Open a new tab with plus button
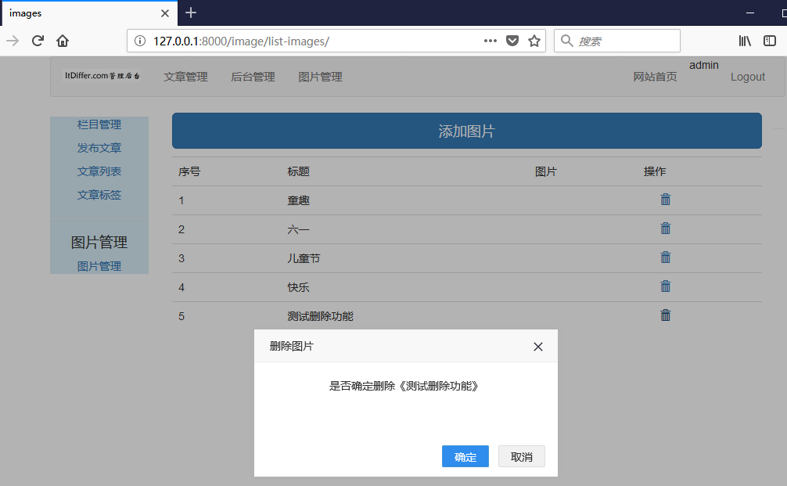 pos(191,13)
